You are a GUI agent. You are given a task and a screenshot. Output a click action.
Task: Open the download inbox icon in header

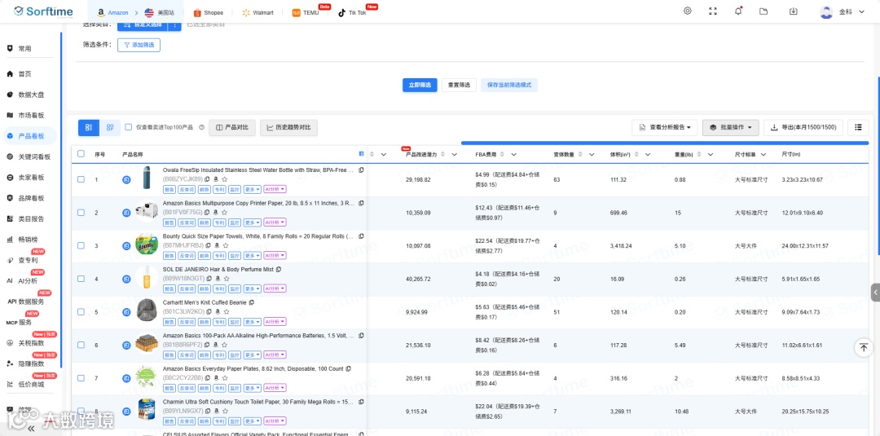793,11
